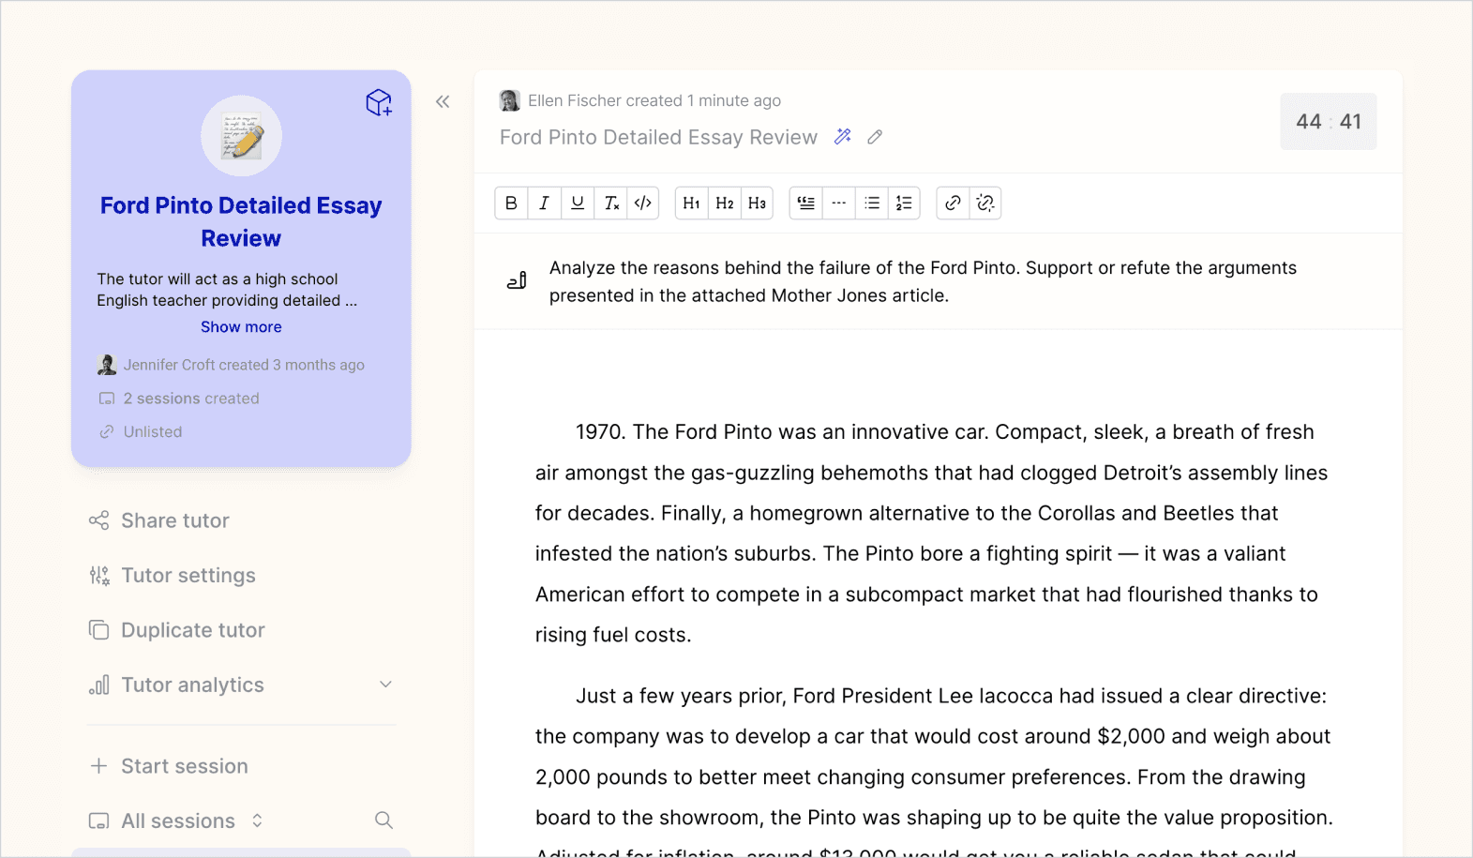Click the essay notepad tutor avatar
This screenshot has width=1473, height=858.
[x=241, y=136]
